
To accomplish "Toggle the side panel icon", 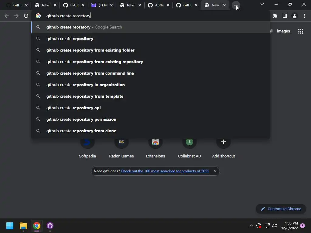I will coord(285,16).
